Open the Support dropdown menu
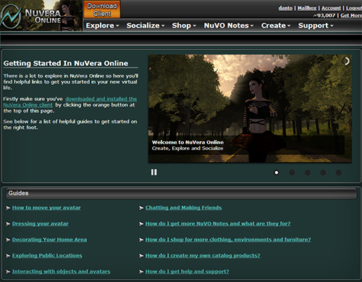 [x=316, y=25]
